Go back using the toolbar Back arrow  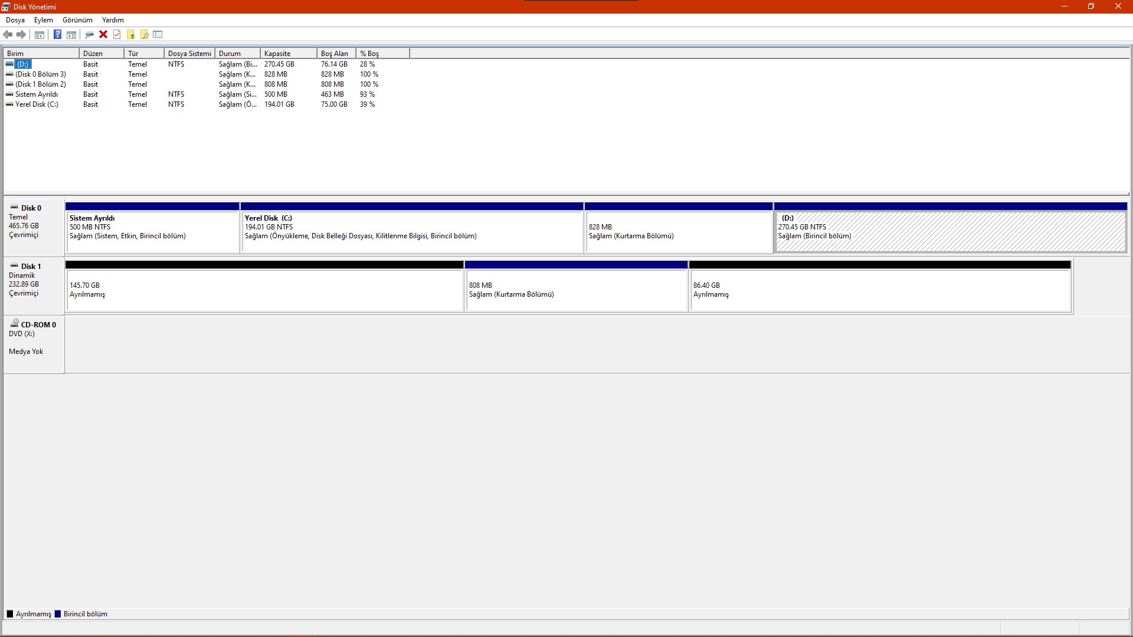[8, 34]
